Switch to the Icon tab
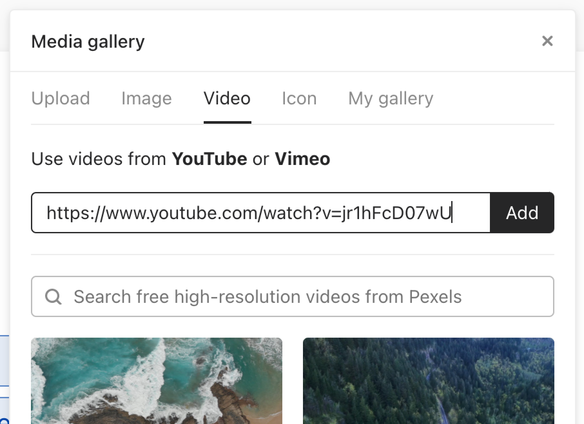The width and height of the screenshot is (584, 424). (x=299, y=98)
